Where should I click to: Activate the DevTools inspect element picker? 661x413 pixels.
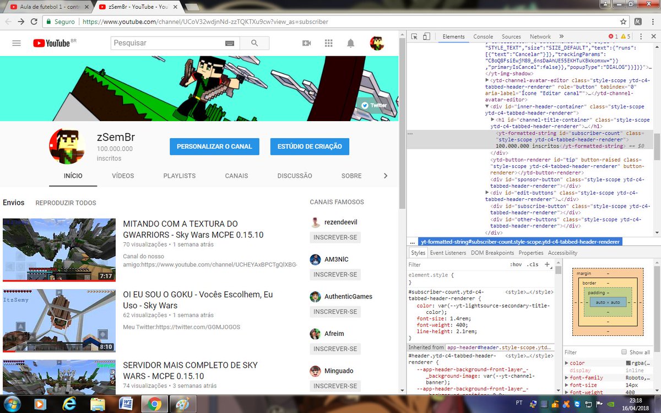(414, 36)
